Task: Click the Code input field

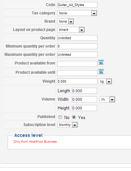Action: (x=77, y=5)
